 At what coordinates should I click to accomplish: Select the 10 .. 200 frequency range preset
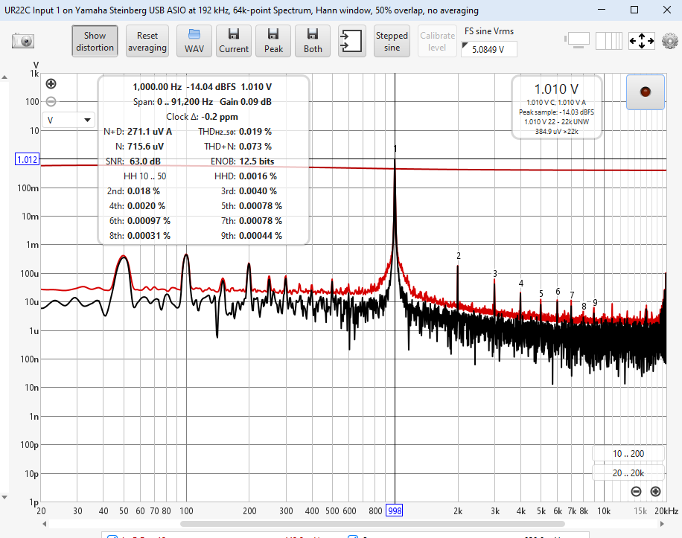point(628,453)
